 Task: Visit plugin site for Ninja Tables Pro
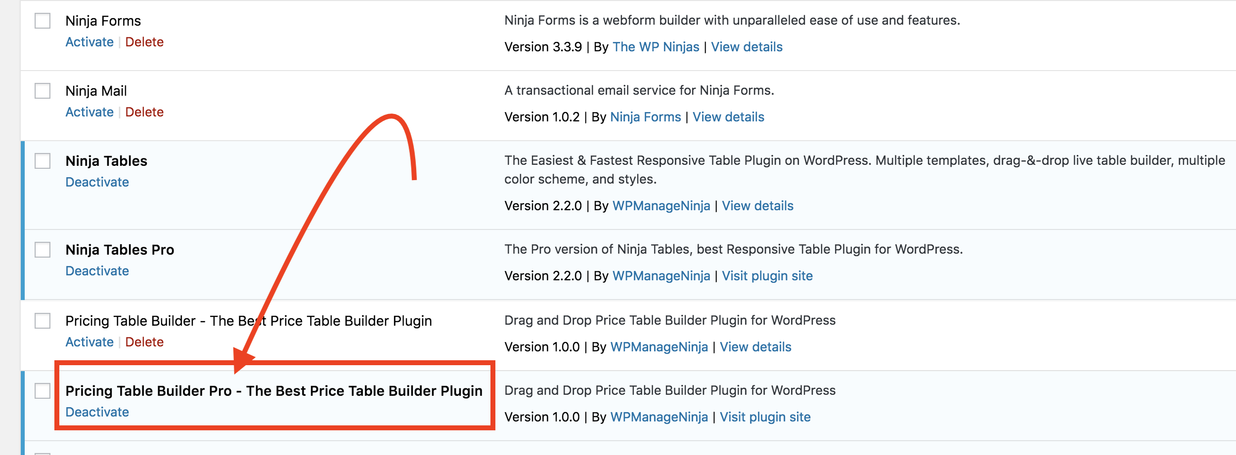point(767,276)
